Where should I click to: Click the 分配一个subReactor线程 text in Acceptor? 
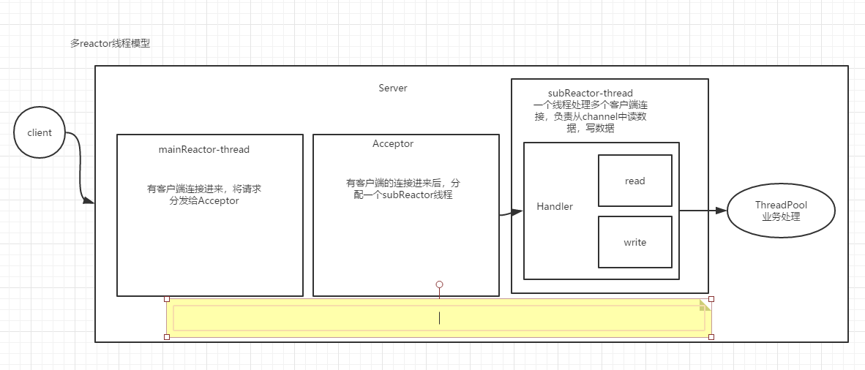pyautogui.click(x=402, y=189)
